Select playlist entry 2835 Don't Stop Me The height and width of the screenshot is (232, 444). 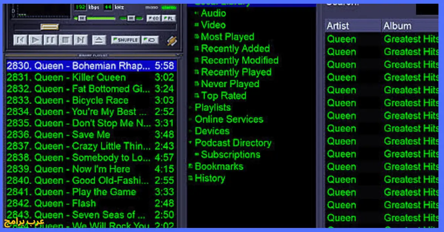coord(91,123)
